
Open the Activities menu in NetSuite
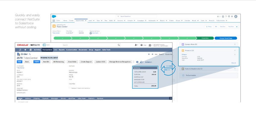coord(37,50)
